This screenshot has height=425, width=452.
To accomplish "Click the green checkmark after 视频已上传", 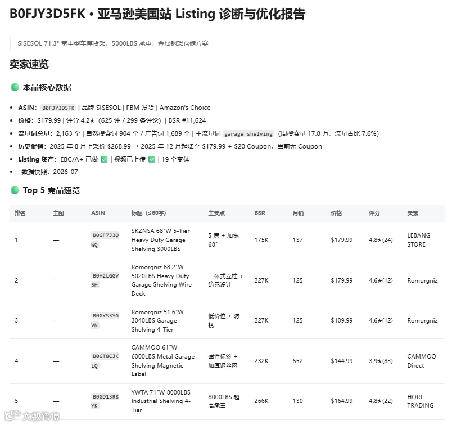I will click(152, 159).
